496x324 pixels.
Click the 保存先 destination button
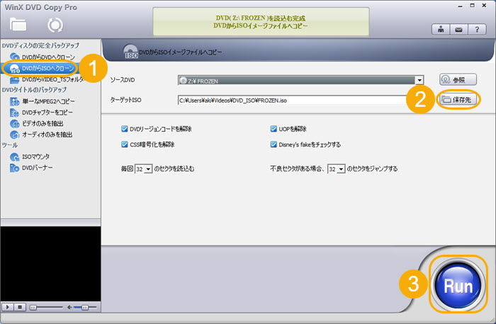pos(458,100)
